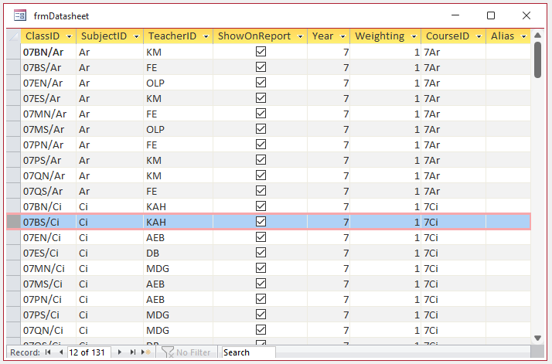
Task: Jump to last record button
Action: (133, 352)
